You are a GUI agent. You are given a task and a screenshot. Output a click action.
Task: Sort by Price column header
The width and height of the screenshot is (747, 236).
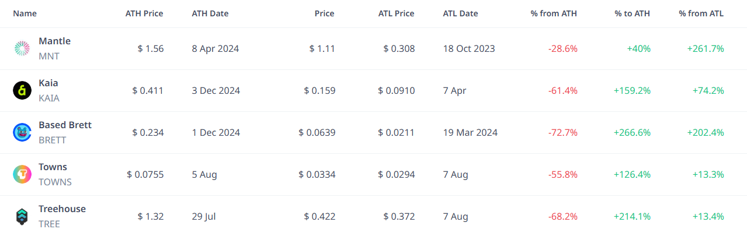[324, 13]
